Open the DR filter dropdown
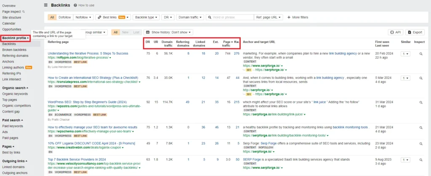Viewport: 431px width, 176px height. point(168,17)
